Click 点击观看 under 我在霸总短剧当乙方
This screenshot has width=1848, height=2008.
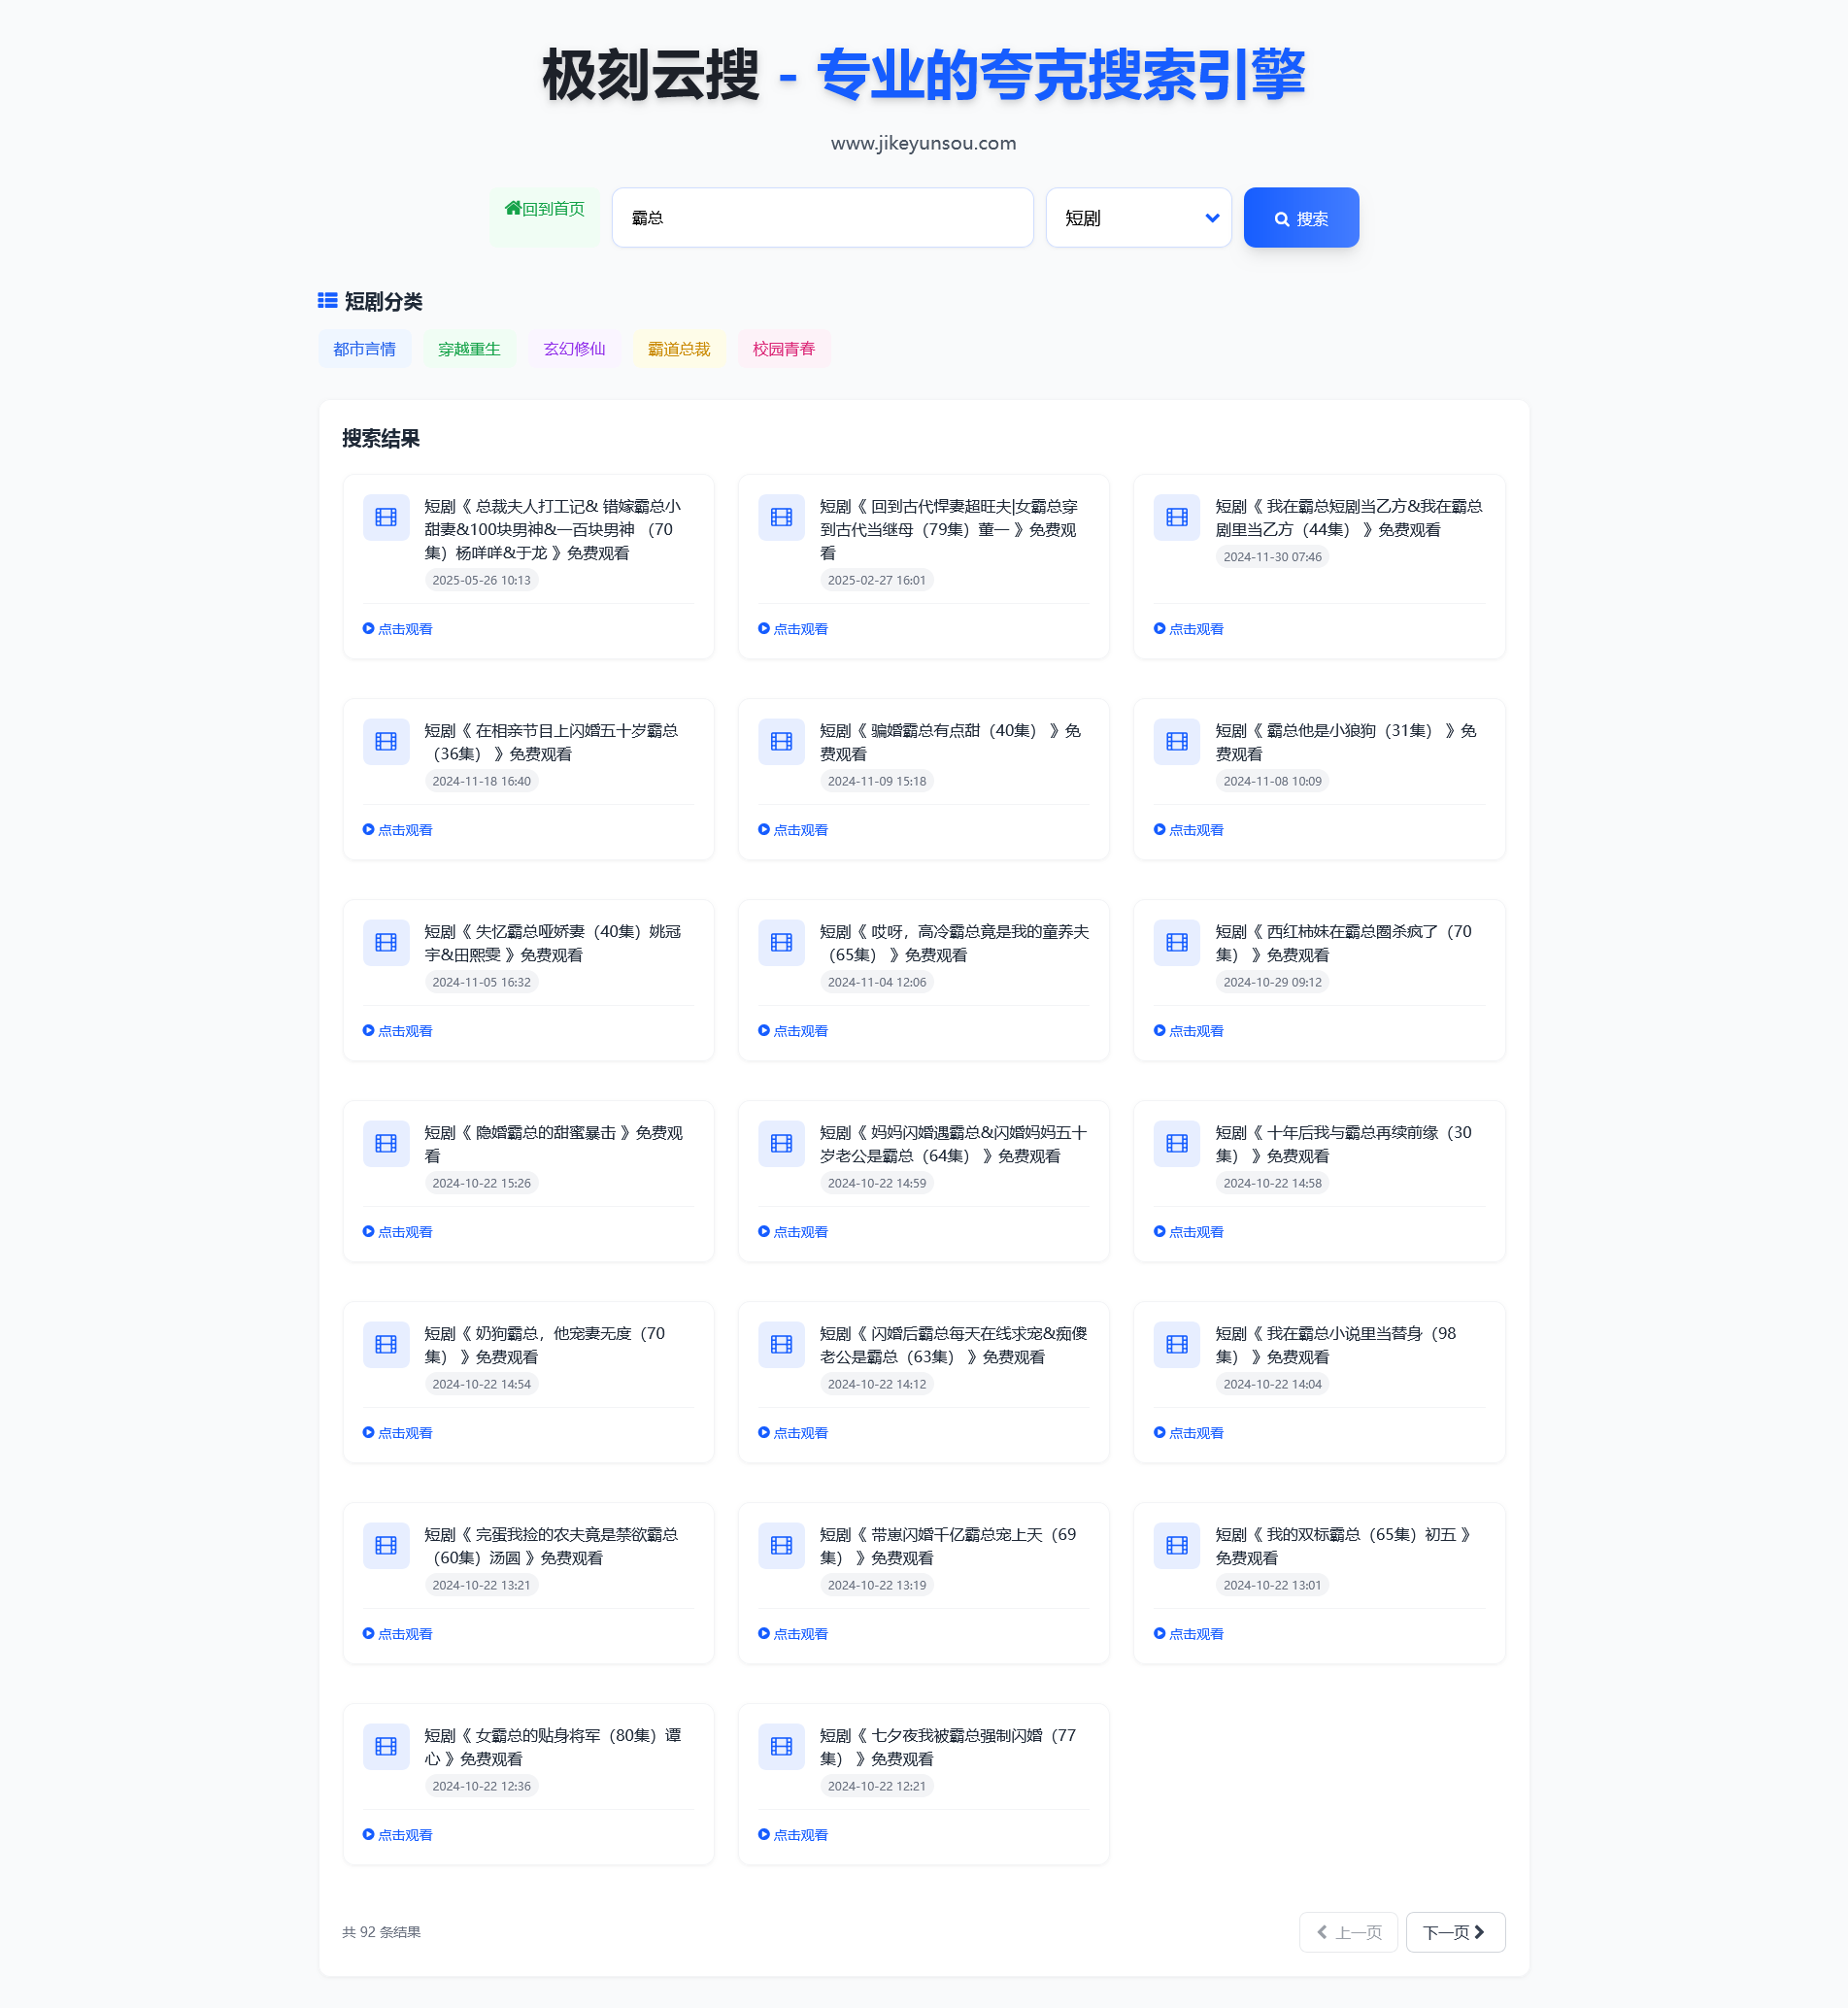coord(1189,629)
